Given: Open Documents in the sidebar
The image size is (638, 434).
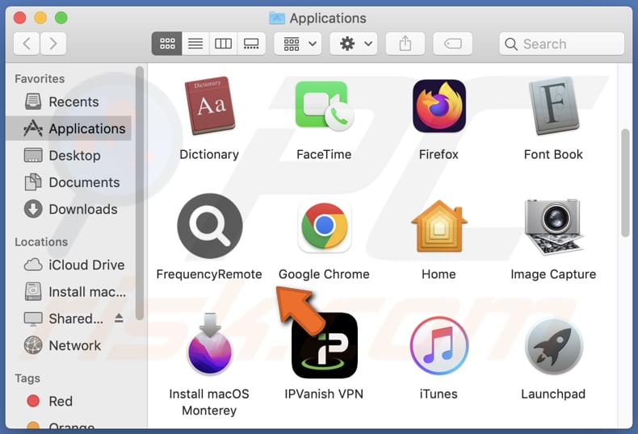Looking at the screenshot, I should pos(69,182).
